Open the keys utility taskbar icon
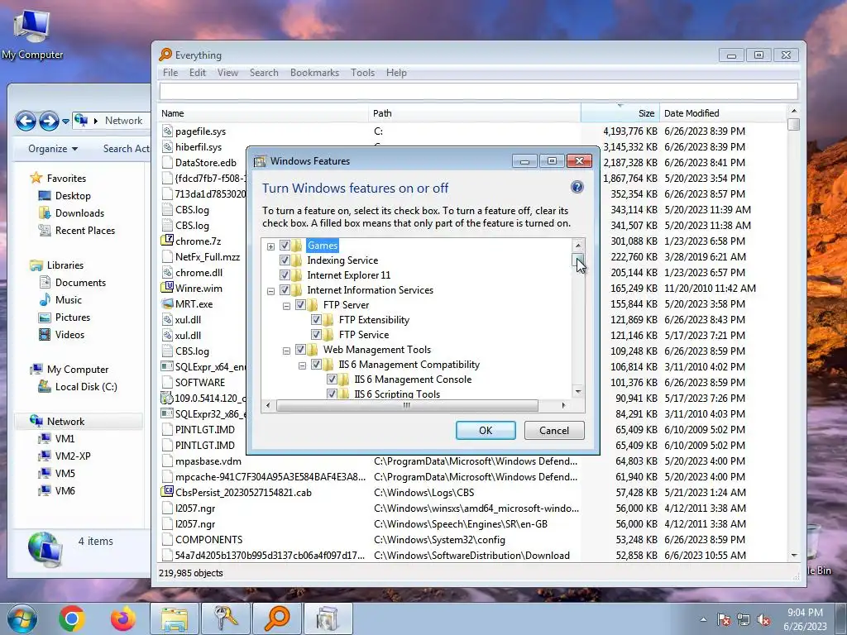The width and height of the screenshot is (847, 635). pyautogui.click(x=225, y=618)
